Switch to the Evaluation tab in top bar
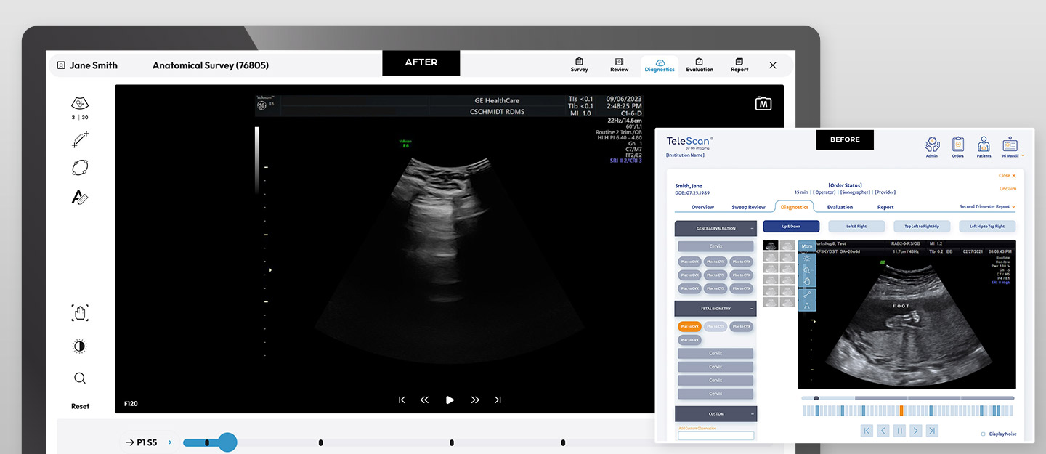The width and height of the screenshot is (1046, 454). click(699, 65)
